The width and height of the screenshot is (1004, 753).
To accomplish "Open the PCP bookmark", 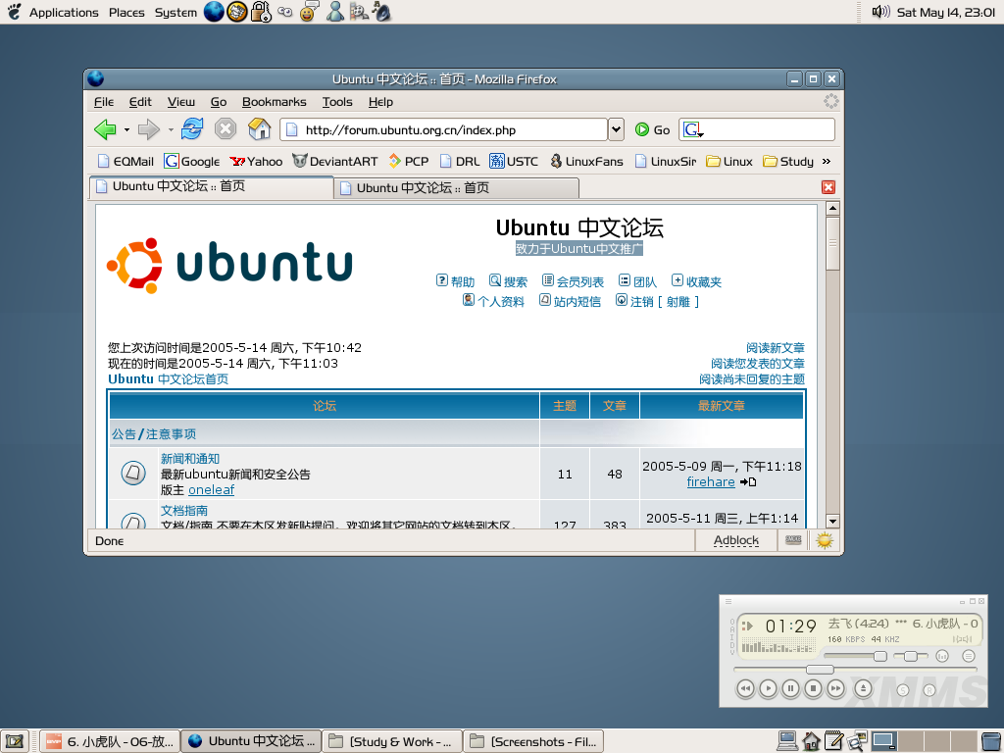I will click(x=409, y=162).
